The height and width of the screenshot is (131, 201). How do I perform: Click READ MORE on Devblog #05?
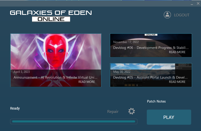(x=177, y=82)
